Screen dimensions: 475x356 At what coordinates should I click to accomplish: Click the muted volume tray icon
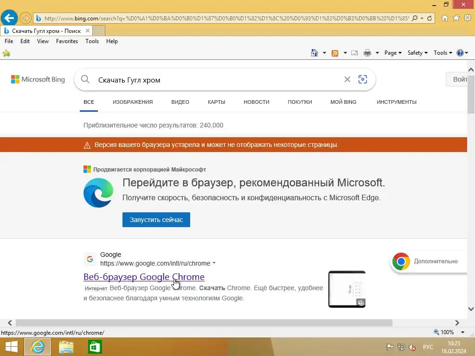(412, 347)
